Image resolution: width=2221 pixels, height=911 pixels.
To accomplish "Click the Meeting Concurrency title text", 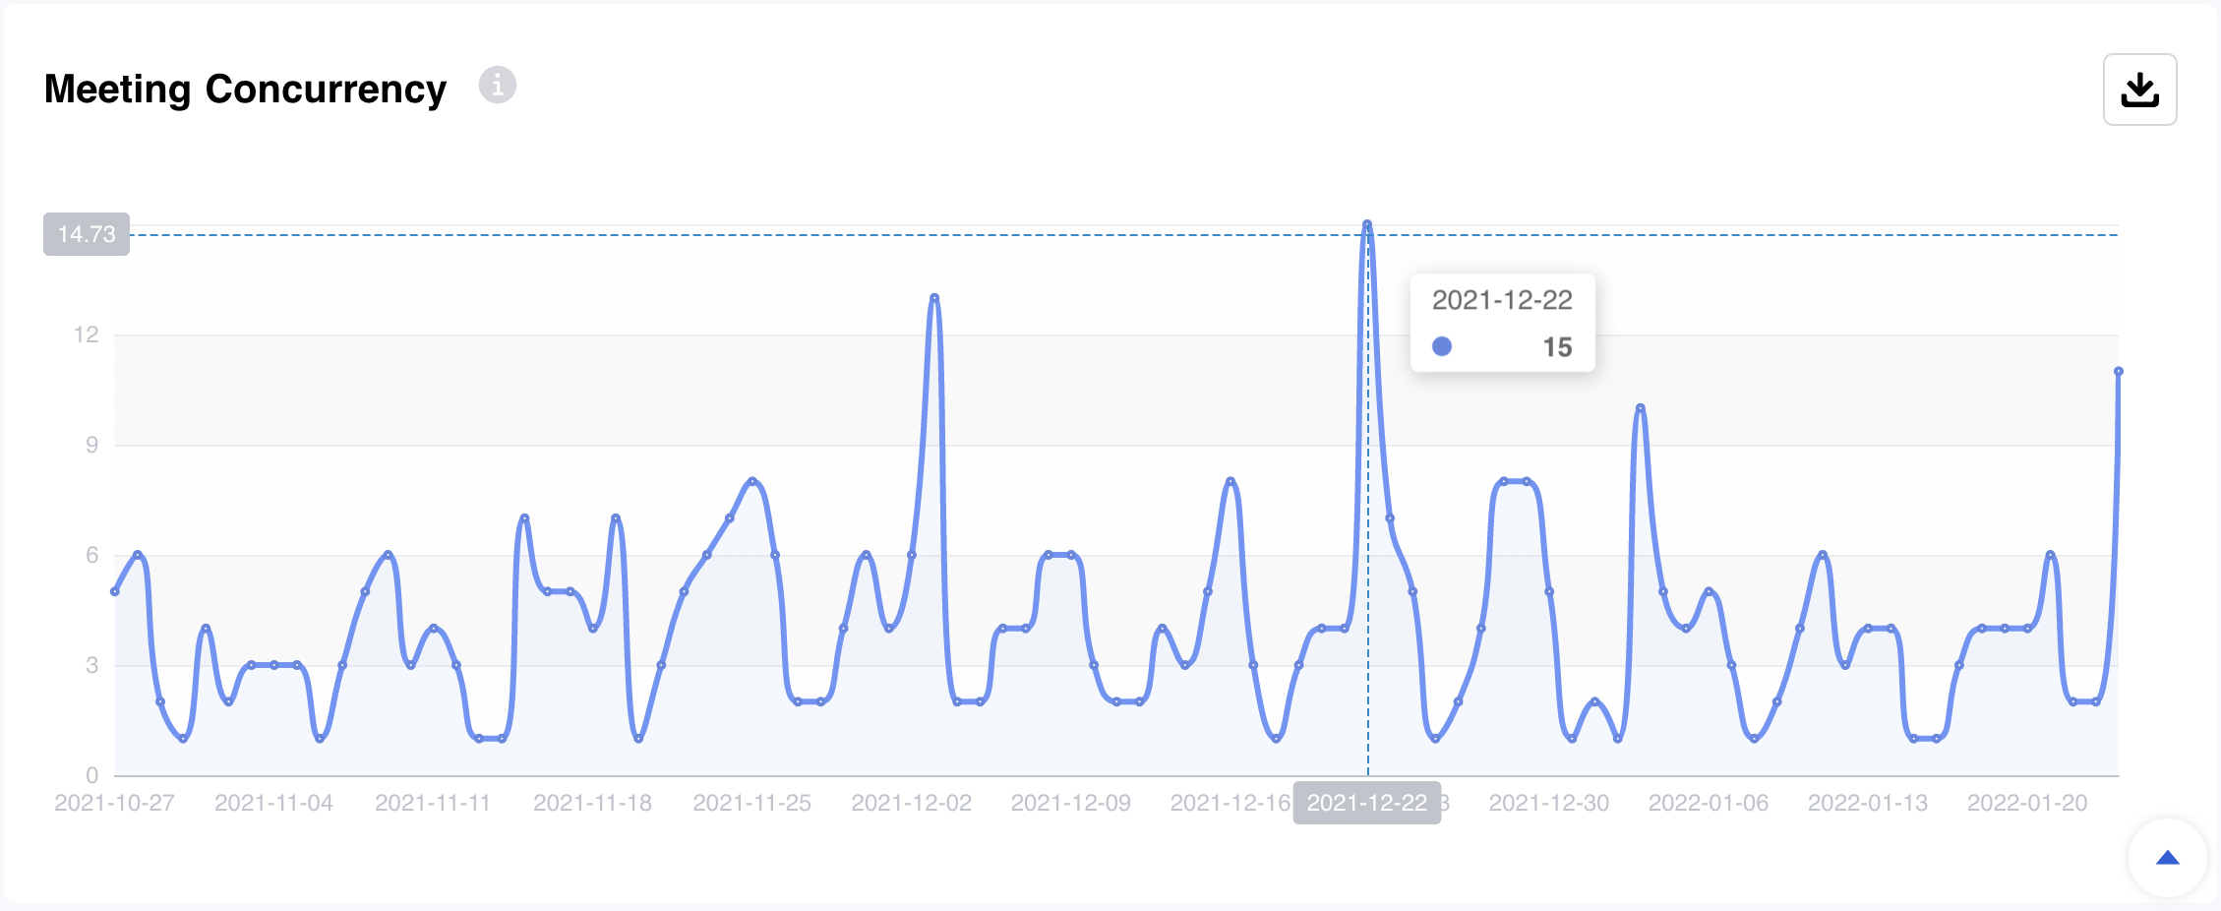I will coord(245,90).
